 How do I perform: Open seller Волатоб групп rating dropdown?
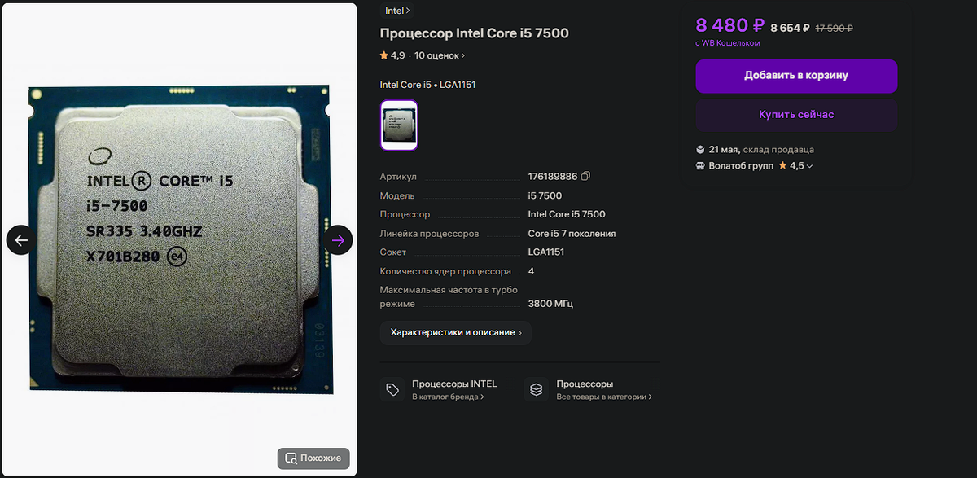(795, 165)
